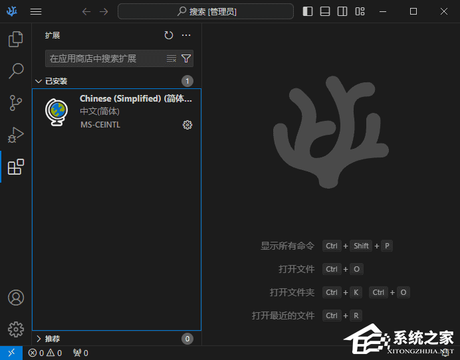460x360 pixels.
Task: Refresh the extensions list
Action: point(169,35)
